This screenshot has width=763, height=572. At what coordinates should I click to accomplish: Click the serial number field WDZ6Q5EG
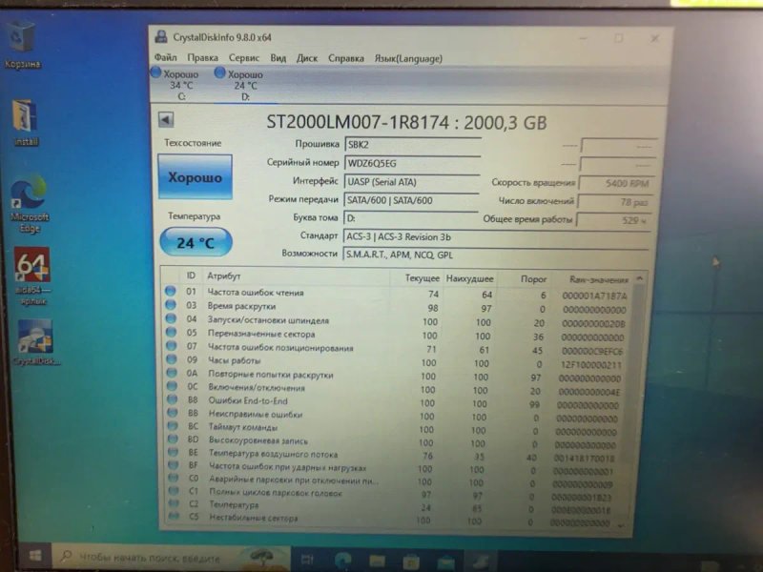pos(412,163)
